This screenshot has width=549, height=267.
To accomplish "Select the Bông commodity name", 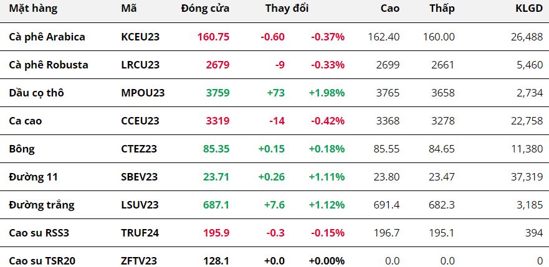I will [22, 149].
